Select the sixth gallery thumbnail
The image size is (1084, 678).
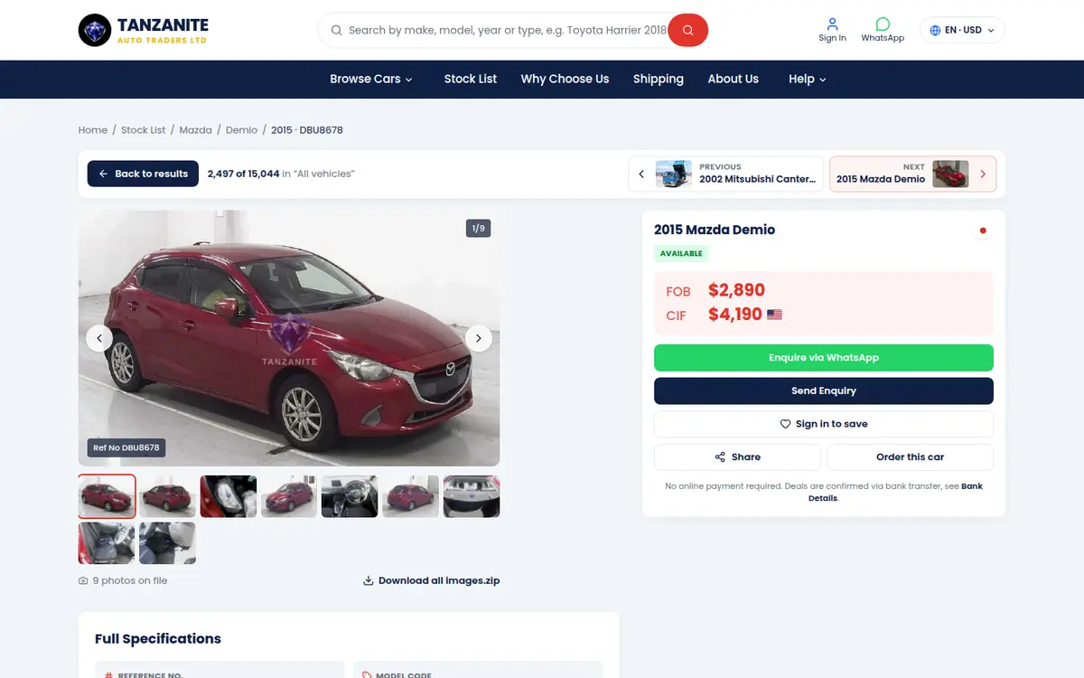tap(411, 496)
